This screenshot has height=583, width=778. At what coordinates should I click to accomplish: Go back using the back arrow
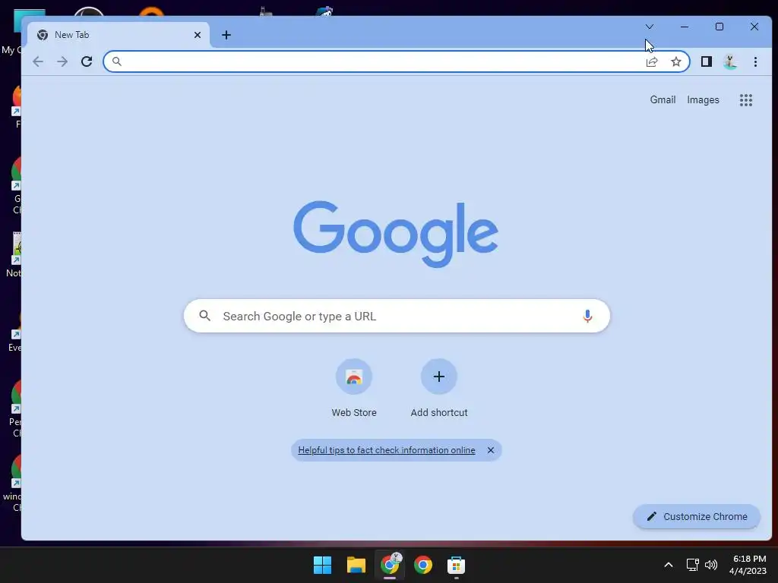(38, 61)
